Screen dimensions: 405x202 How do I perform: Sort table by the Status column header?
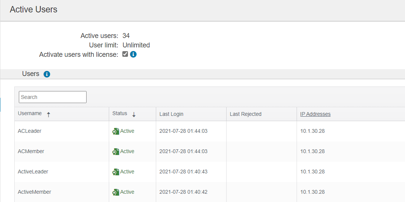120,113
